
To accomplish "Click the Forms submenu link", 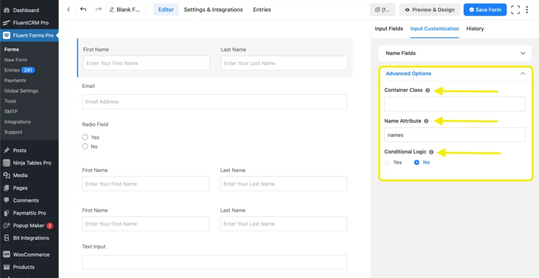I will pyautogui.click(x=12, y=49).
